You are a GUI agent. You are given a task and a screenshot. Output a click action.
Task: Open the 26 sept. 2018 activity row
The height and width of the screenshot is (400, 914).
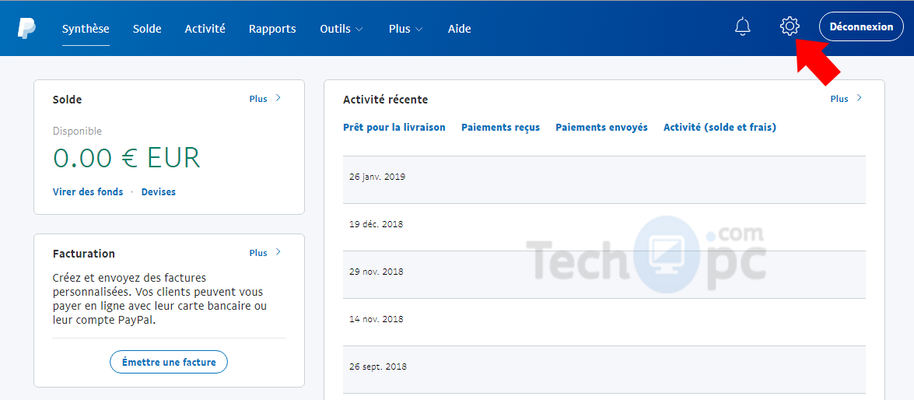pos(604,370)
